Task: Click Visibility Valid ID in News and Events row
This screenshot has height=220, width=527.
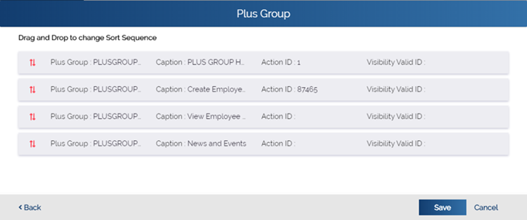Action: (x=396, y=144)
